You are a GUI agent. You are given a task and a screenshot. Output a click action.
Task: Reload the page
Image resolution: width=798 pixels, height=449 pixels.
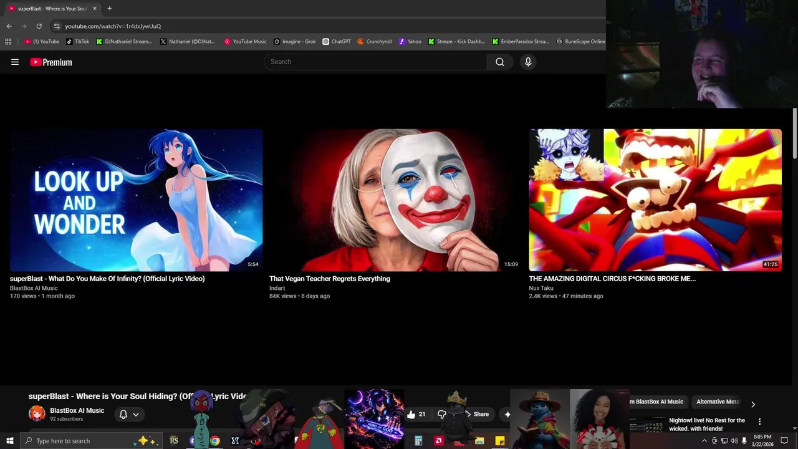(x=39, y=26)
